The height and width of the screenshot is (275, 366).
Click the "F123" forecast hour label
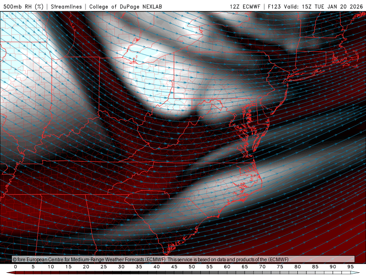pyautogui.click(x=274, y=6)
